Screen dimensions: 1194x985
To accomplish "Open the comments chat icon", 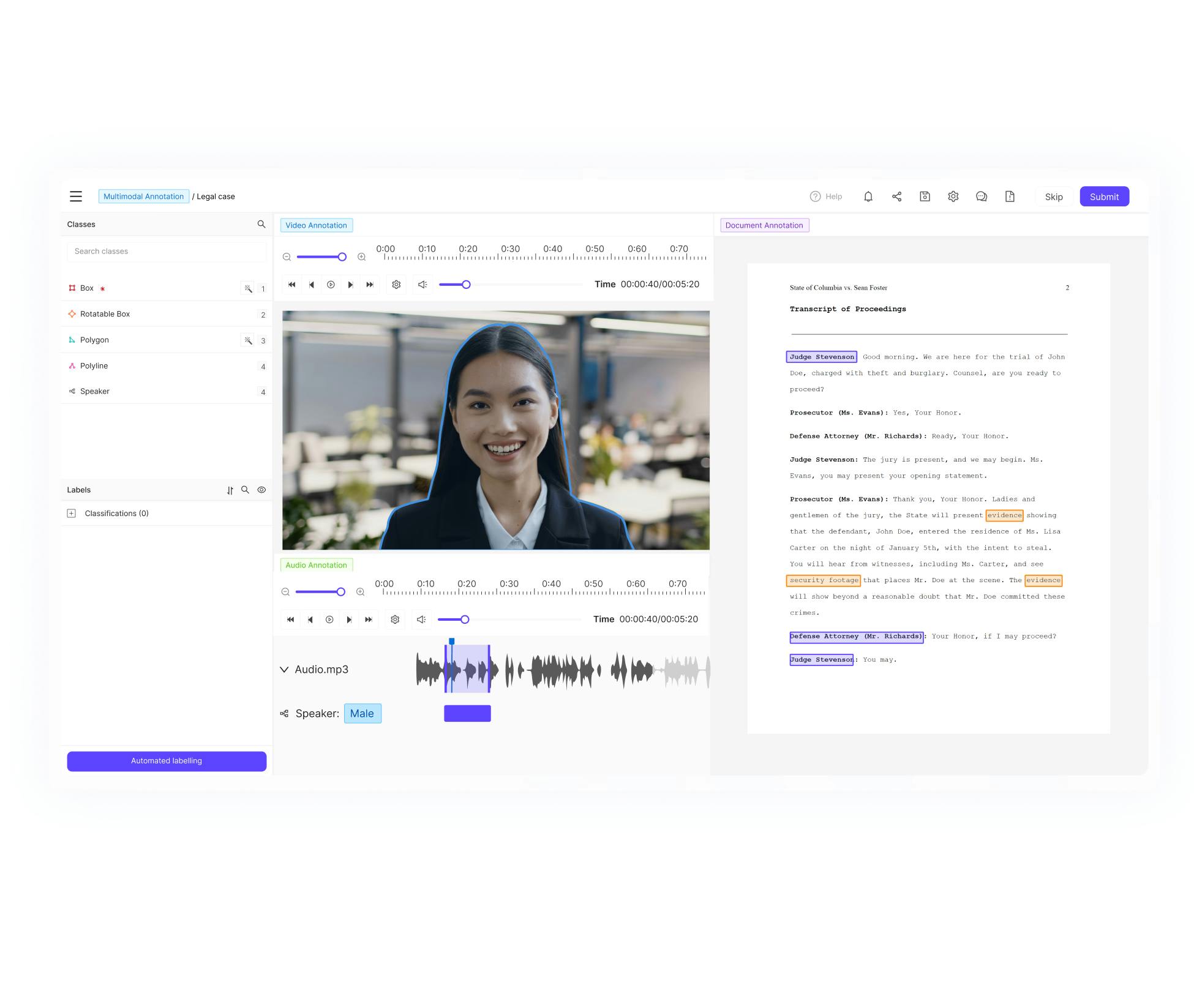I will point(982,197).
